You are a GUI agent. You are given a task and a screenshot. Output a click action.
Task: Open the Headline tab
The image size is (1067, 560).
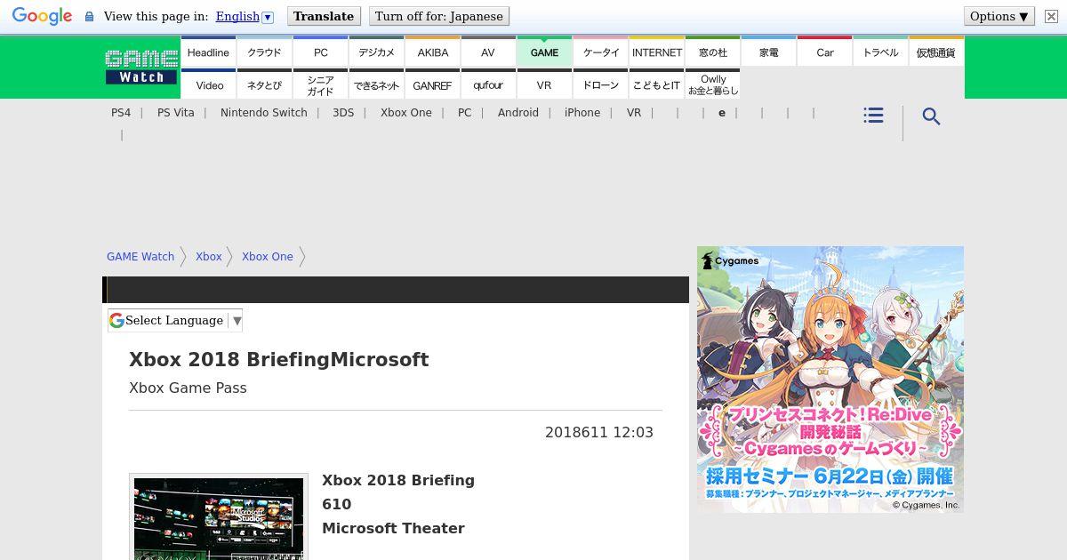[208, 52]
